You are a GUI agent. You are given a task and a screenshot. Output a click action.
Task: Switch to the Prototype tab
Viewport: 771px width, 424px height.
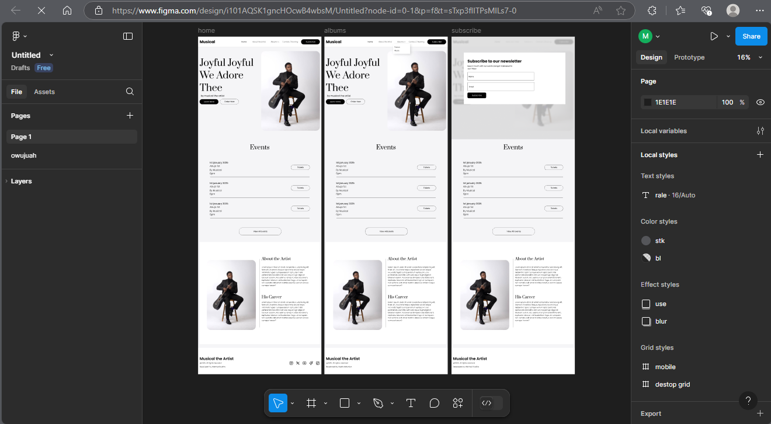coord(689,57)
